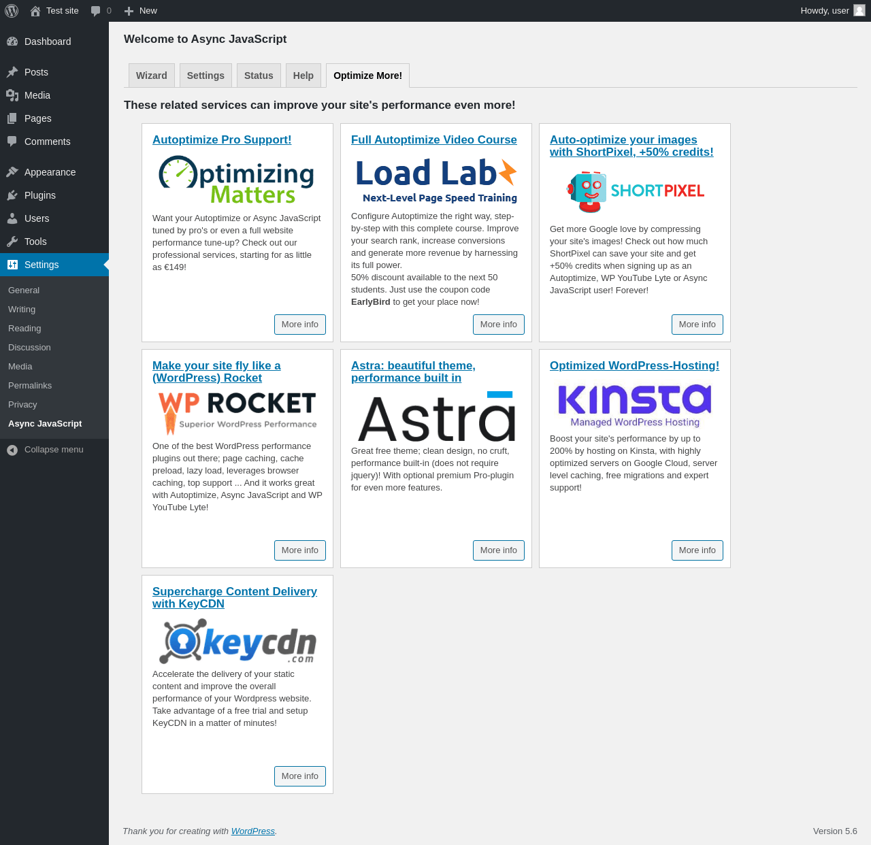Click More info for ShortPixel
871x845 pixels.
click(697, 325)
